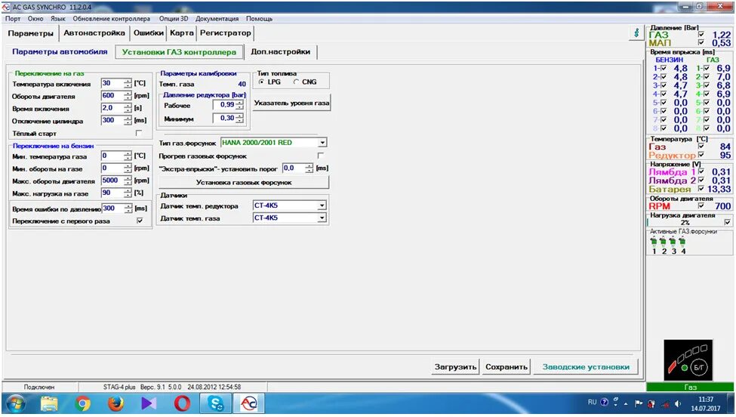Image resolution: width=736 pixels, height=417 pixels.
Task: Click active gas injector icon 4
Action: point(682,242)
